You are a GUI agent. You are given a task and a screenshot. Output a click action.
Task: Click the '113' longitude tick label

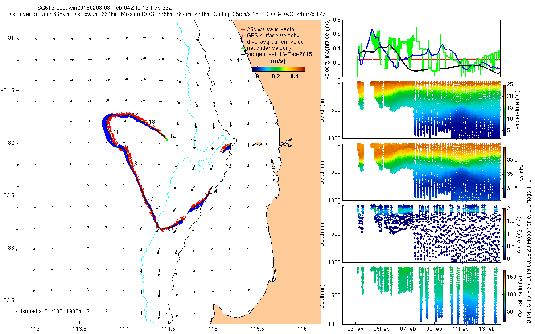tap(35, 329)
